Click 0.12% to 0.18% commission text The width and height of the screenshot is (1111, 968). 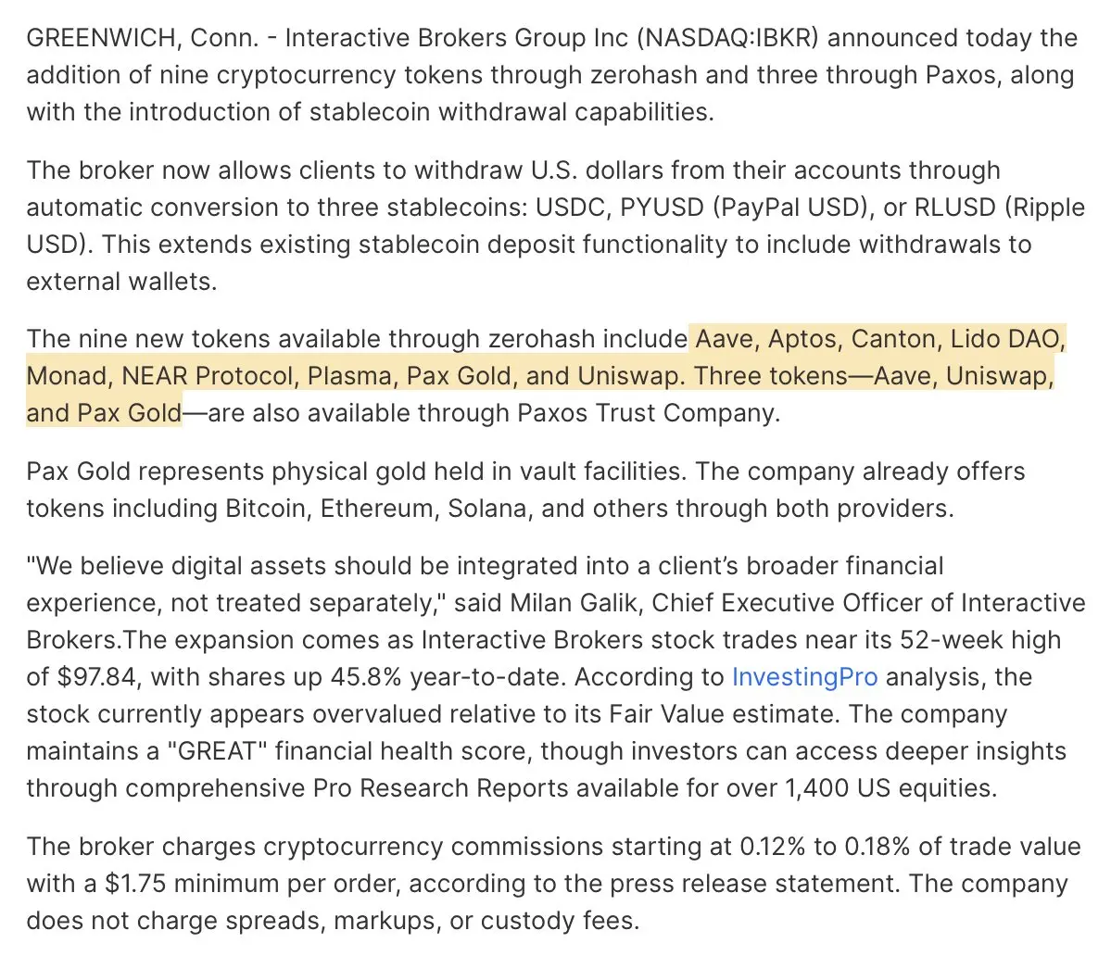click(825, 847)
